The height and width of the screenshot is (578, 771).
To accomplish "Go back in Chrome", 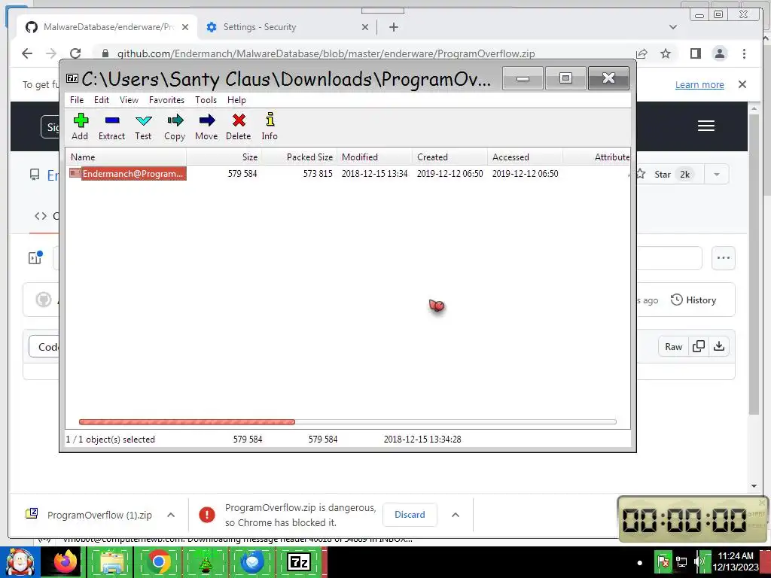I will [27, 53].
